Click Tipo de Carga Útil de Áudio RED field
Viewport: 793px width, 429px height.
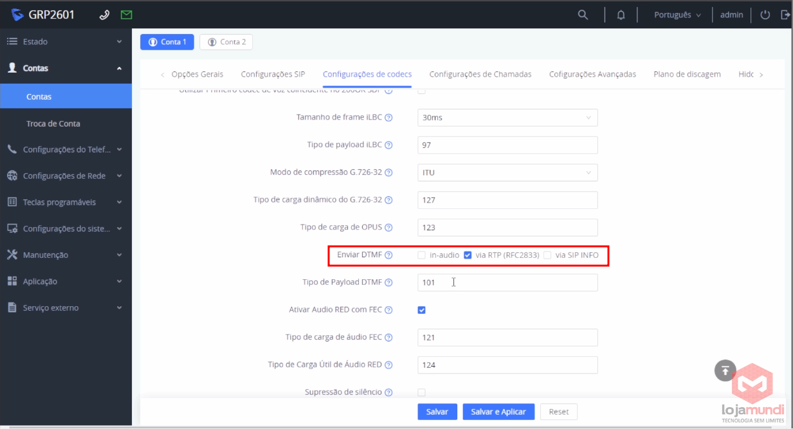click(507, 365)
